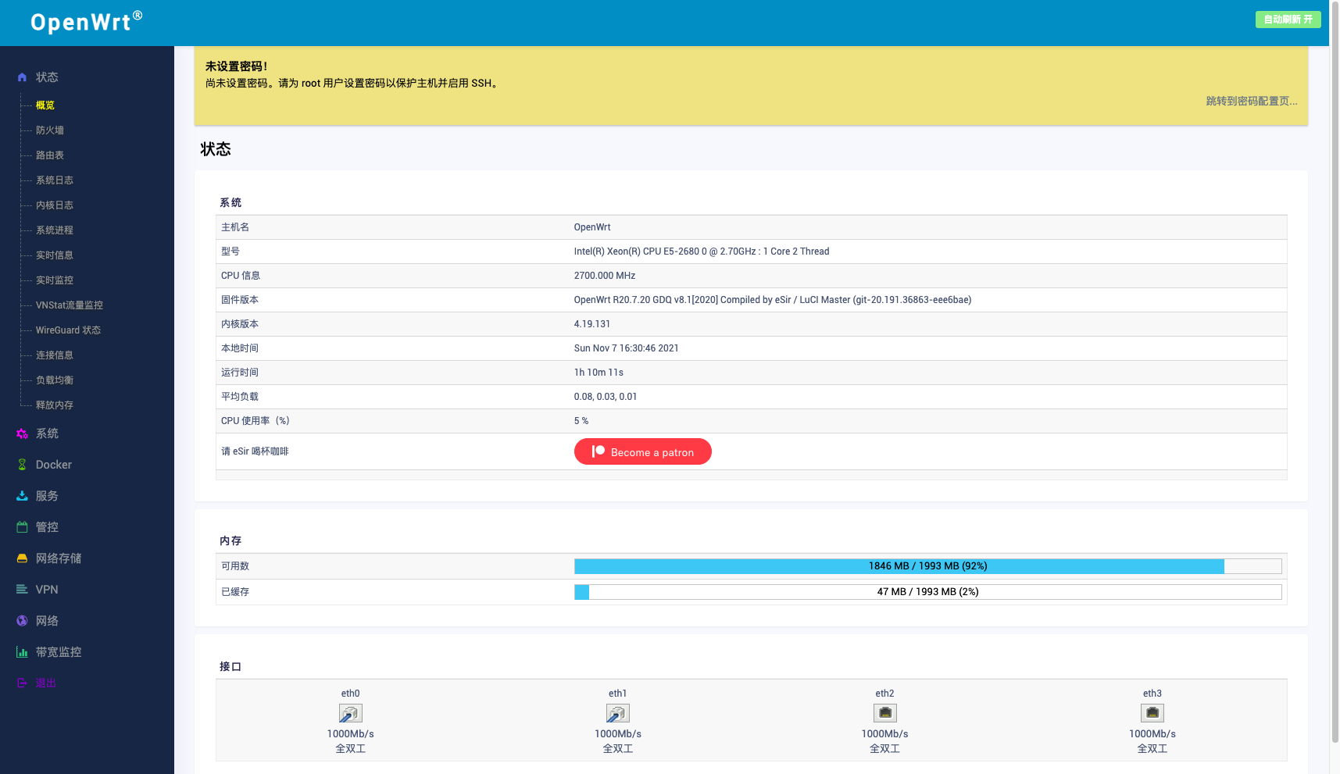
Task: Click the storage icon next to 网络存储
Action: point(22,558)
